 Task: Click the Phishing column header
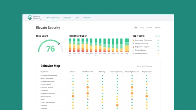(x=102, y=72)
